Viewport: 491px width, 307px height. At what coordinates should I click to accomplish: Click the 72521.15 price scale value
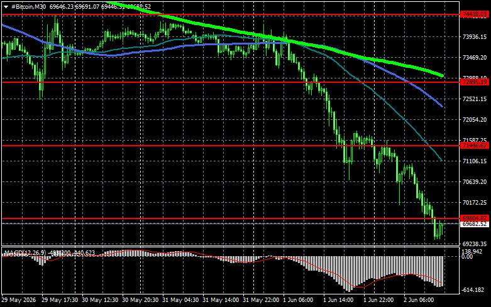475,99
